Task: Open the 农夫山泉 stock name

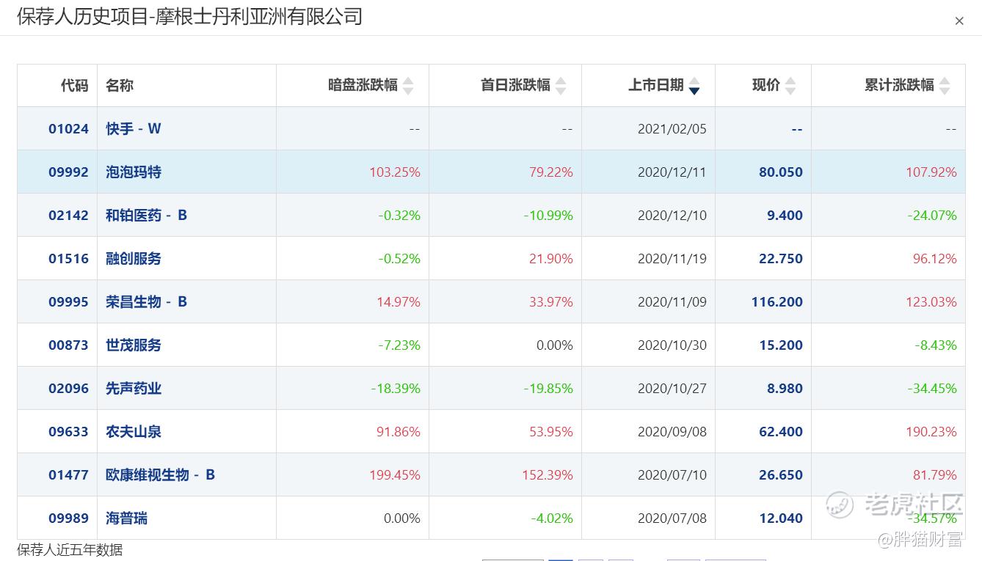Action: (134, 432)
